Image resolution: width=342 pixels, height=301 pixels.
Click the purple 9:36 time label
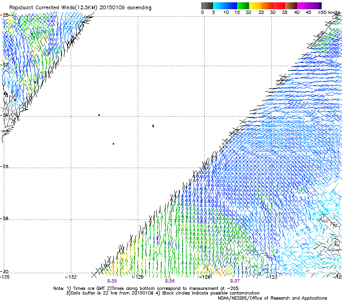170,281
